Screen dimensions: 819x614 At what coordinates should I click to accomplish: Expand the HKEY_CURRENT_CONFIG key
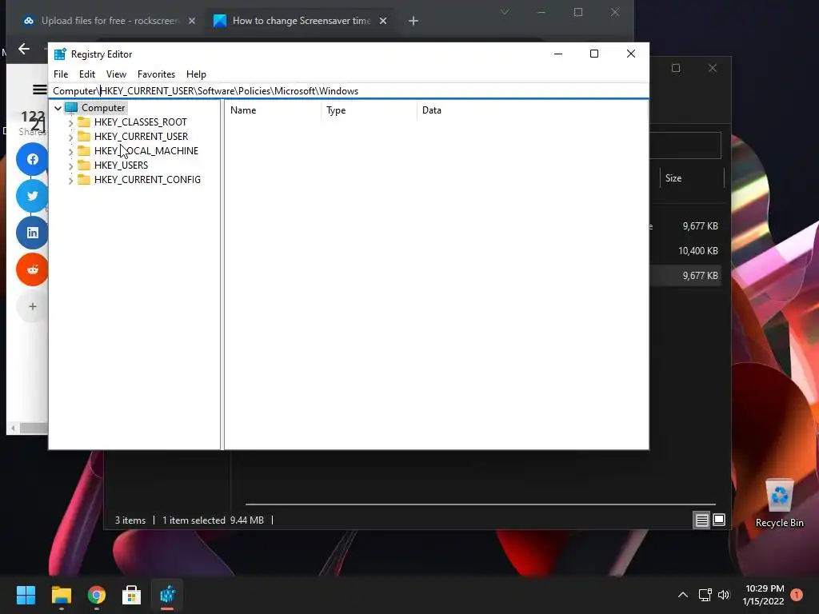70,180
